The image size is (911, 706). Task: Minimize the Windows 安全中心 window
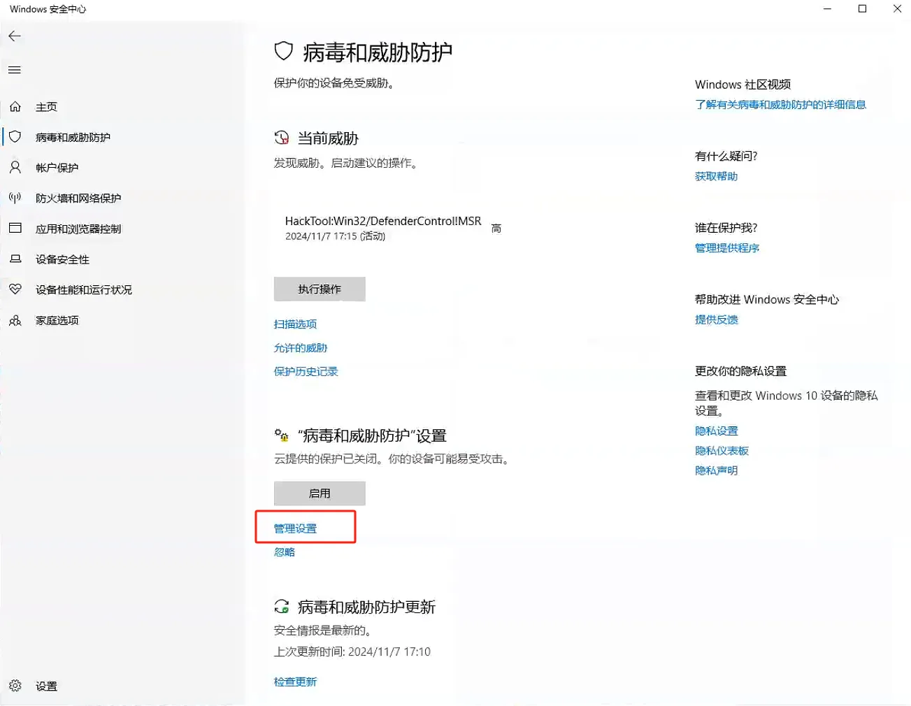coord(828,9)
